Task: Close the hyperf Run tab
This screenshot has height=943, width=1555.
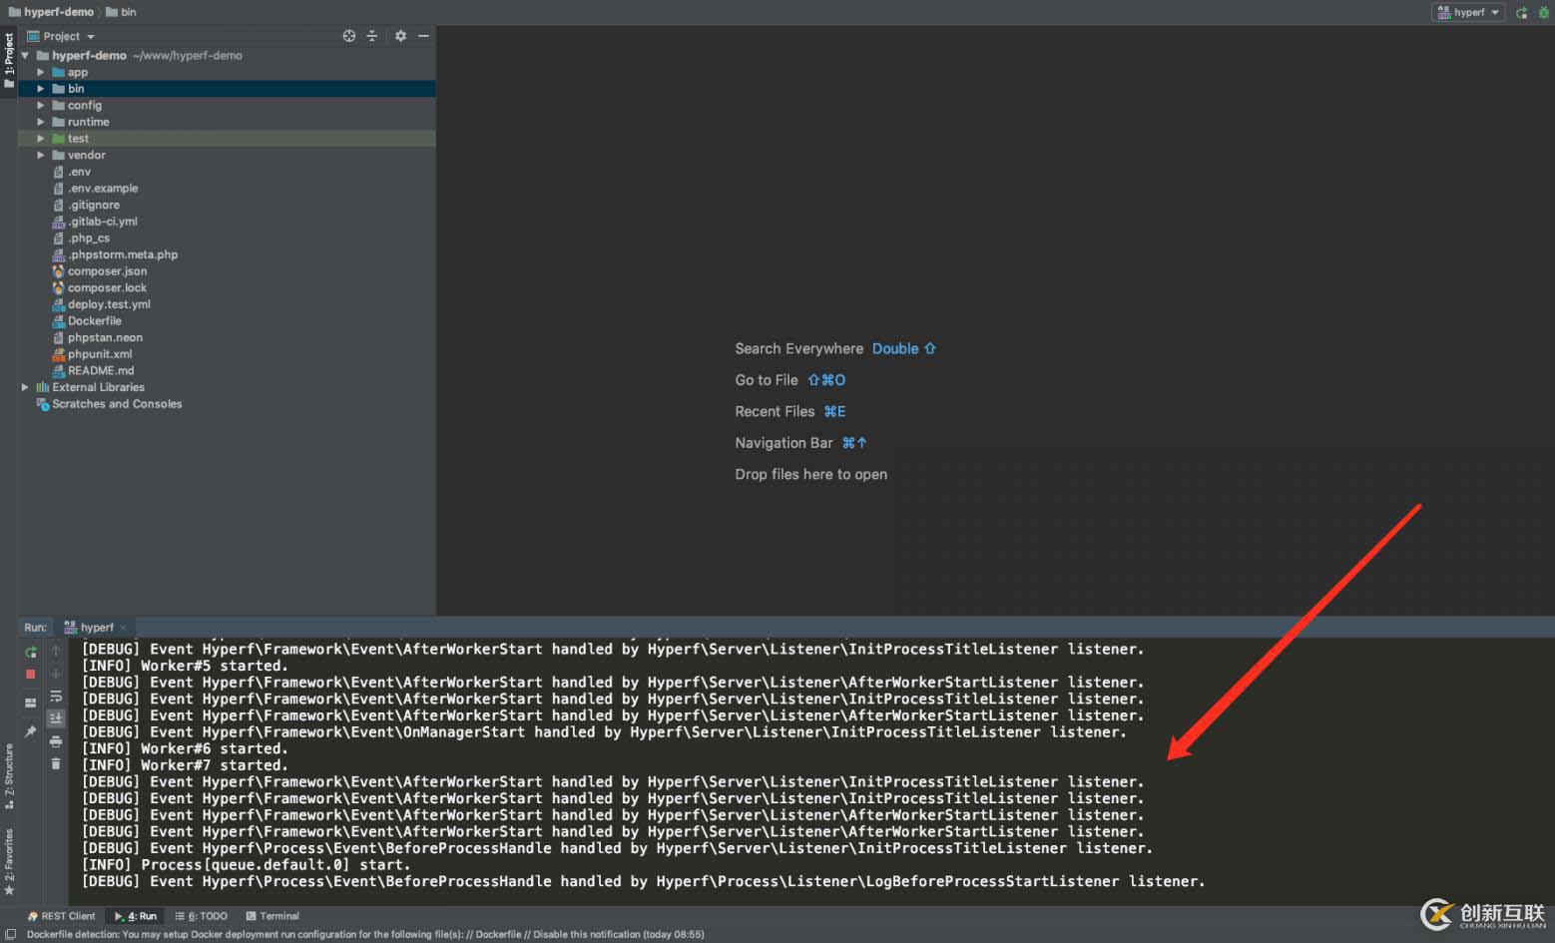Action: tap(123, 628)
